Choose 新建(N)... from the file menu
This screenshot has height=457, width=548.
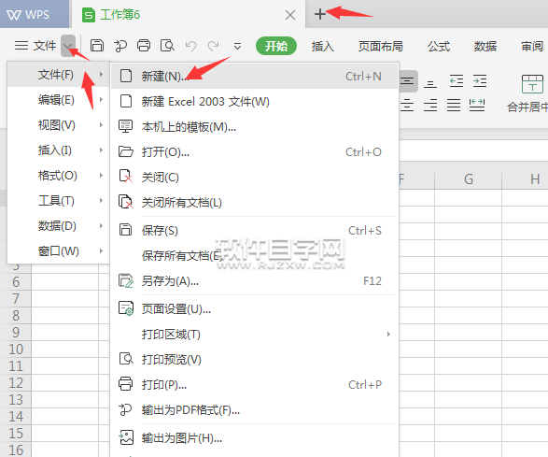[255, 76]
